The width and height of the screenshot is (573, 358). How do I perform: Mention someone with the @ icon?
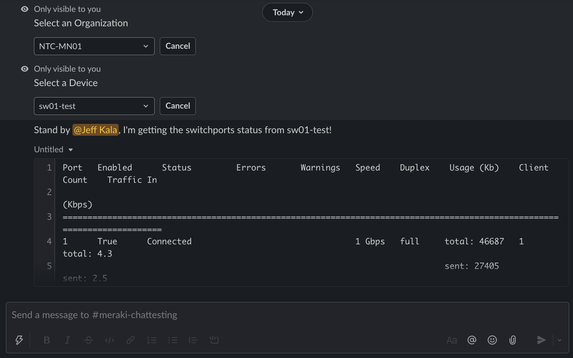pyautogui.click(x=472, y=340)
